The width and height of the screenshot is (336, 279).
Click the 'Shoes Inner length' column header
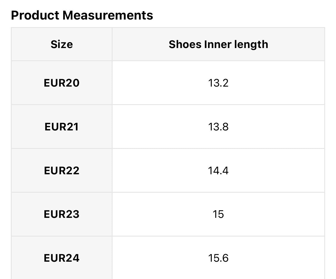pos(218,44)
